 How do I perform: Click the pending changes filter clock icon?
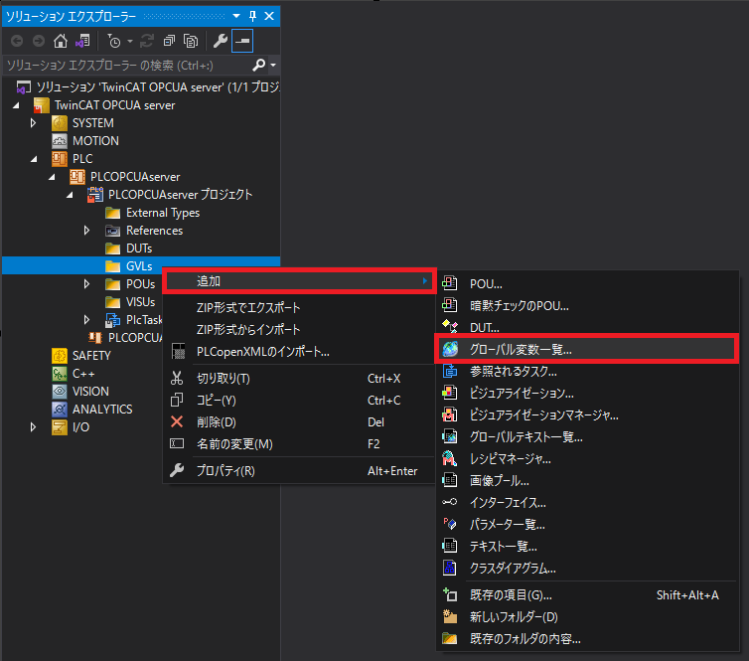pyautogui.click(x=113, y=41)
